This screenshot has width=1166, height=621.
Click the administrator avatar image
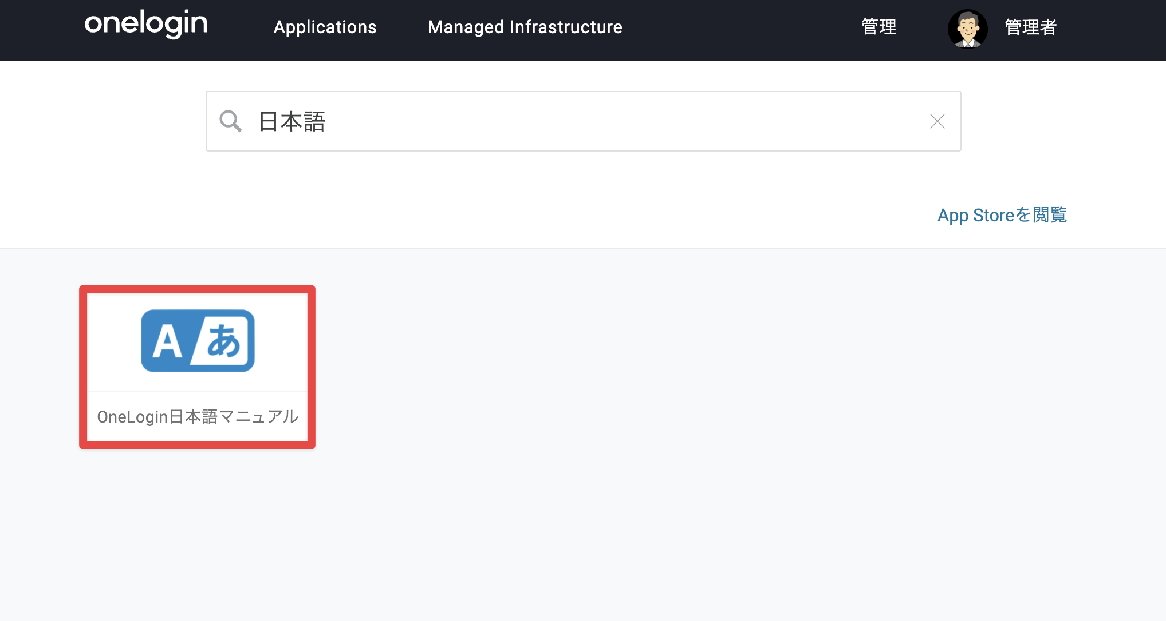pos(967,29)
